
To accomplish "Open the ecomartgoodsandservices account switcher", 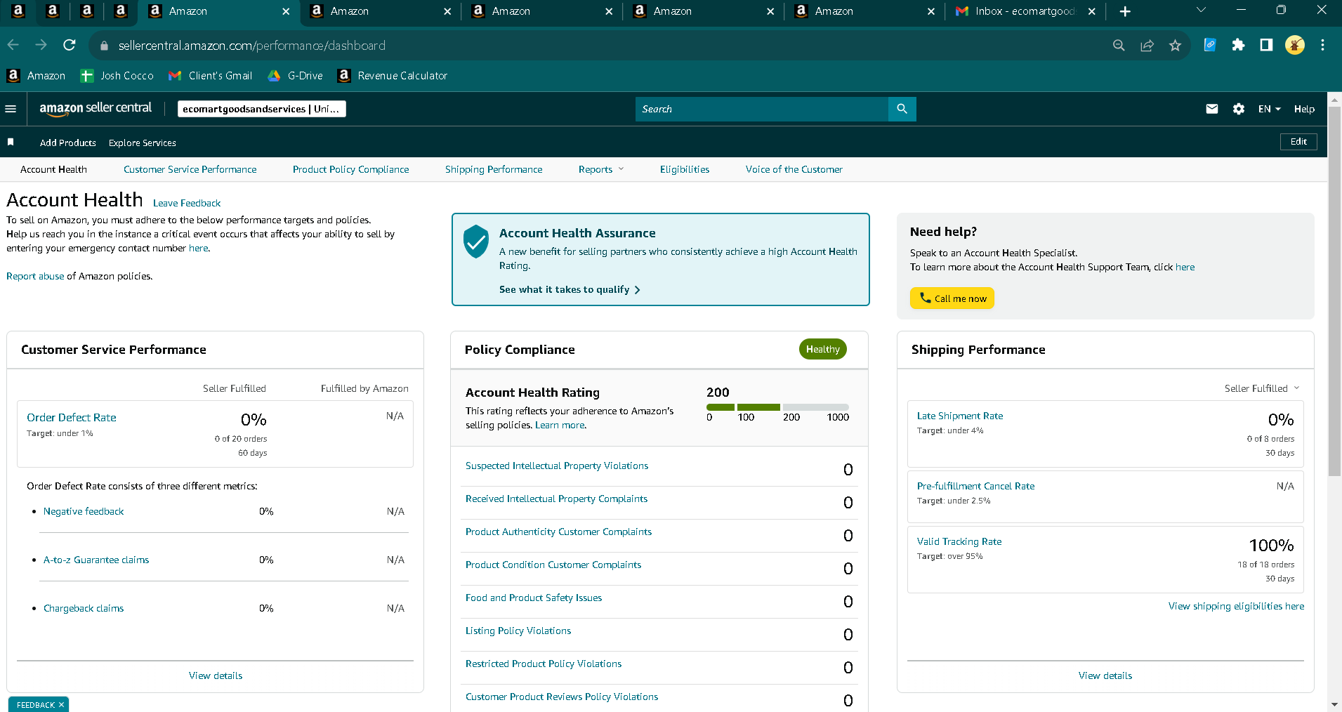I will [x=262, y=109].
